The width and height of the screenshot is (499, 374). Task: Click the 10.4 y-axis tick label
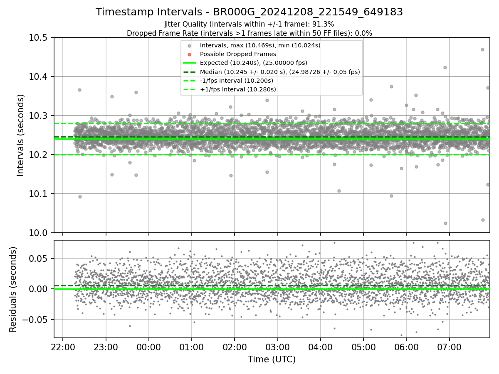(39, 77)
